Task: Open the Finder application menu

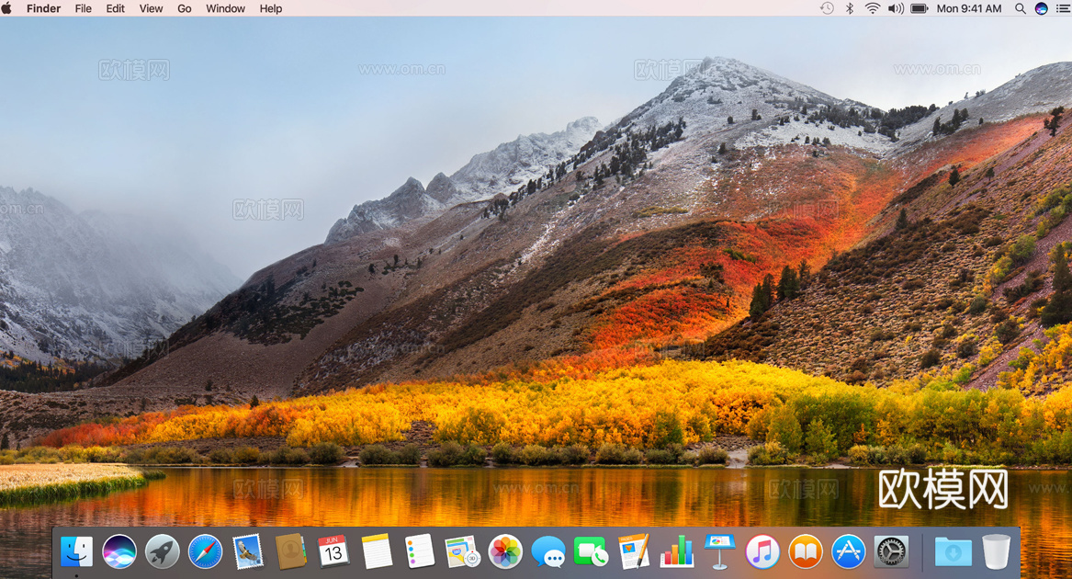Action: [x=44, y=8]
